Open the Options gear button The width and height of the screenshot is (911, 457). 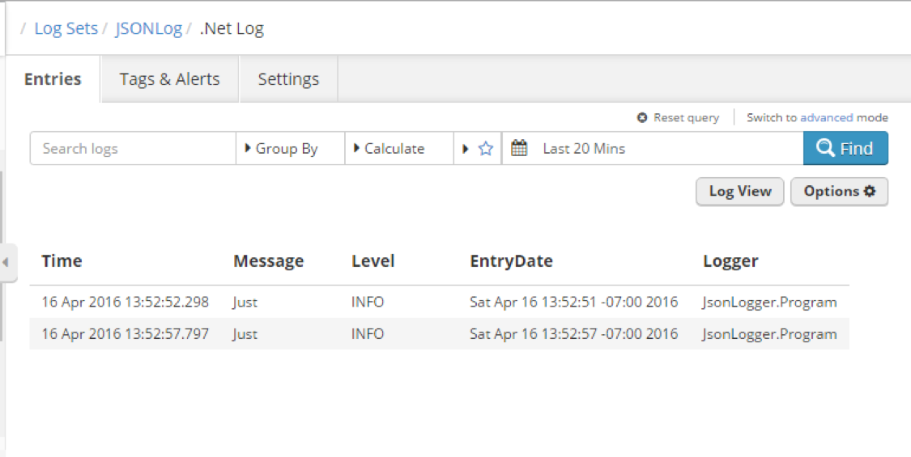click(839, 192)
